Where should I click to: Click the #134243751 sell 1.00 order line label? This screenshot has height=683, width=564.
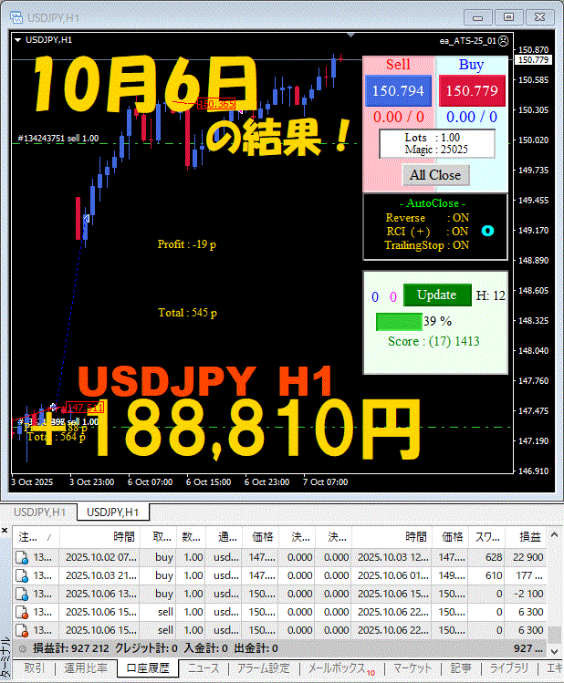pyautogui.click(x=58, y=139)
